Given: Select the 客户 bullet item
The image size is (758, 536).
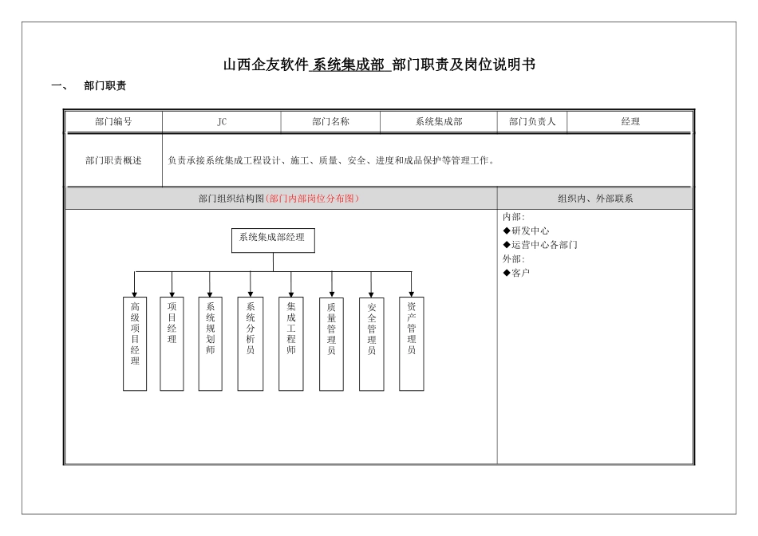Looking at the screenshot, I should pos(516,273).
